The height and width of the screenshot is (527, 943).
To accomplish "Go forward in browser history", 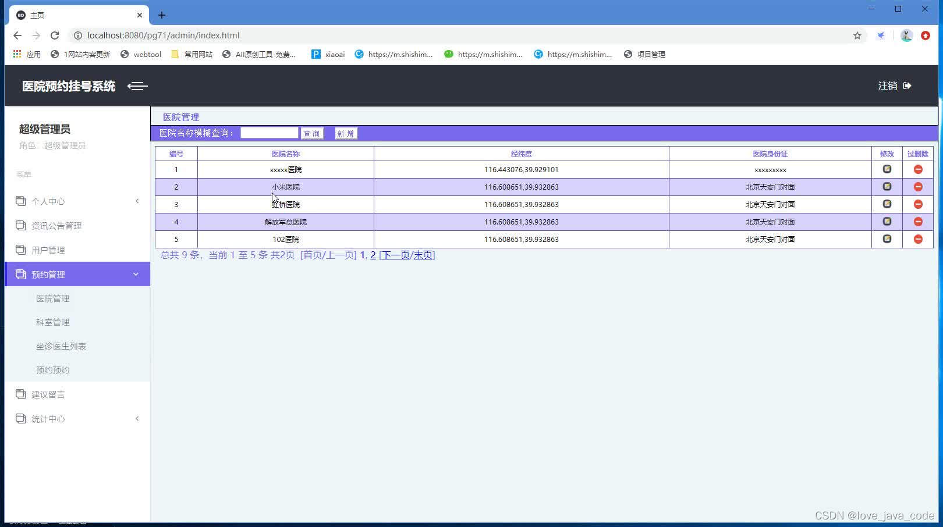I will click(x=36, y=35).
